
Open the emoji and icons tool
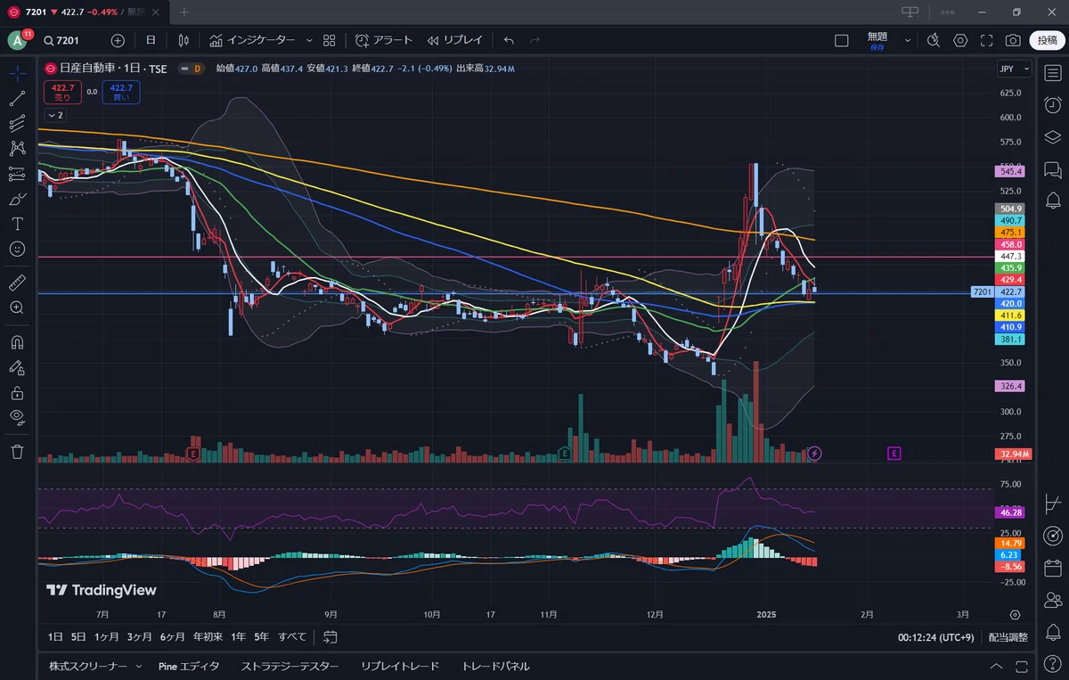coord(17,249)
